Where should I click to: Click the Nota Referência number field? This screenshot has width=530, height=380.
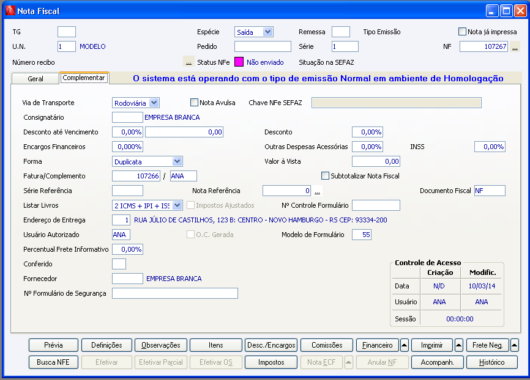click(x=287, y=191)
